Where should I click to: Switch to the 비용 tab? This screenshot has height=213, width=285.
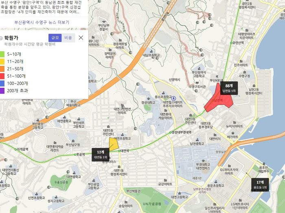(68, 38)
